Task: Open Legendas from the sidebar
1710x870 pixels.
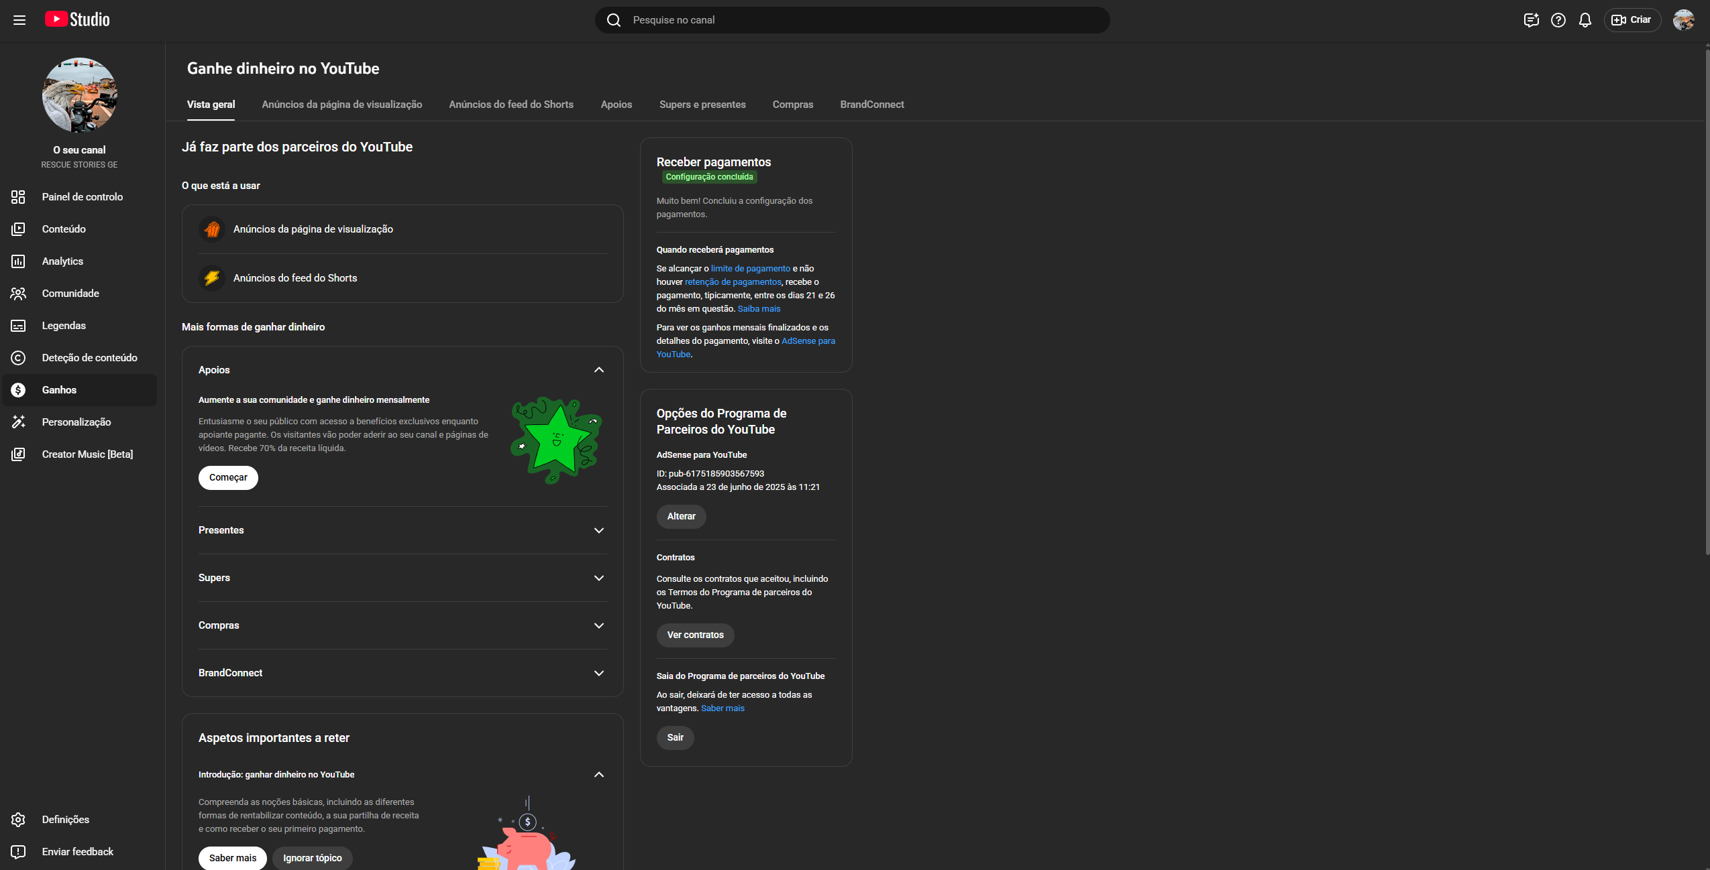Action: point(64,326)
